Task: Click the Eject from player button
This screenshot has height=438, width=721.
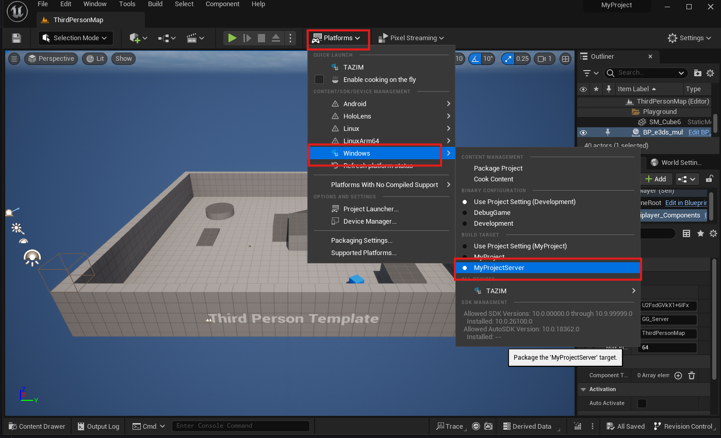Action: (x=276, y=38)
